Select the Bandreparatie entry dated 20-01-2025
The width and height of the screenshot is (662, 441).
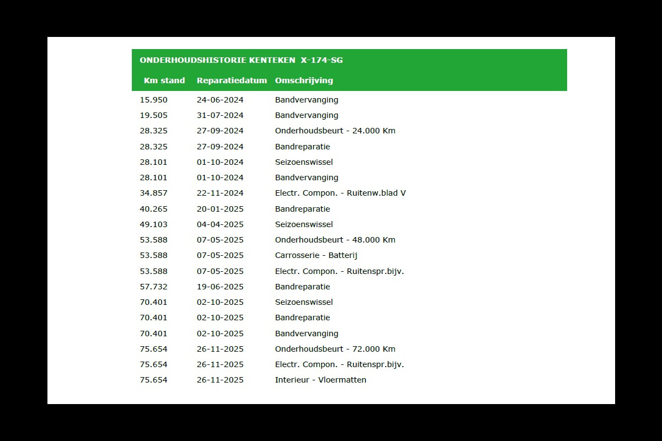coord(302,209)
